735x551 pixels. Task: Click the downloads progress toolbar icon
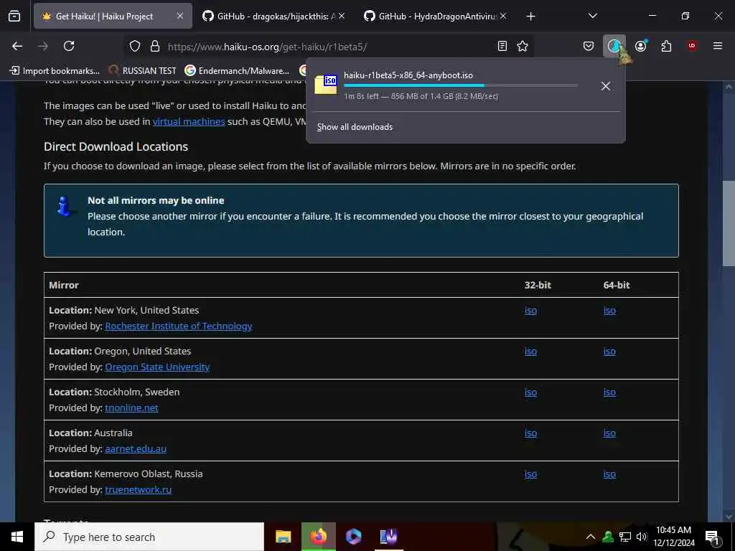(614, 46)
